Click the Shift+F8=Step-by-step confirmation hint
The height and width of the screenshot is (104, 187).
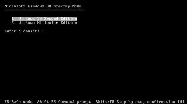click(135, 102)
